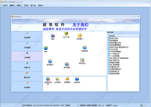Open the 库存变动 stock change icon

pyautogui.click(x=82, y=61)
